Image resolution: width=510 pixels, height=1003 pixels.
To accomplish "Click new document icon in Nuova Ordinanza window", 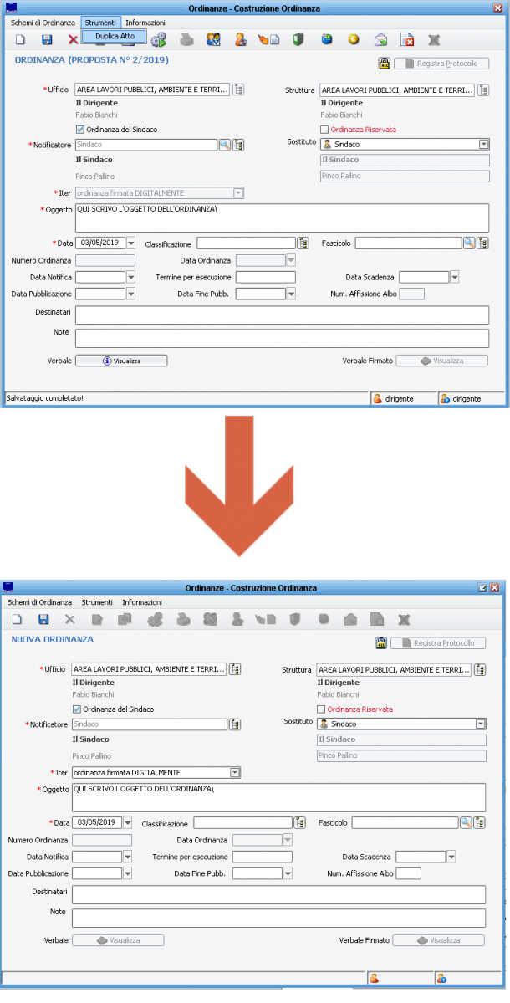I will coord(18,619).
